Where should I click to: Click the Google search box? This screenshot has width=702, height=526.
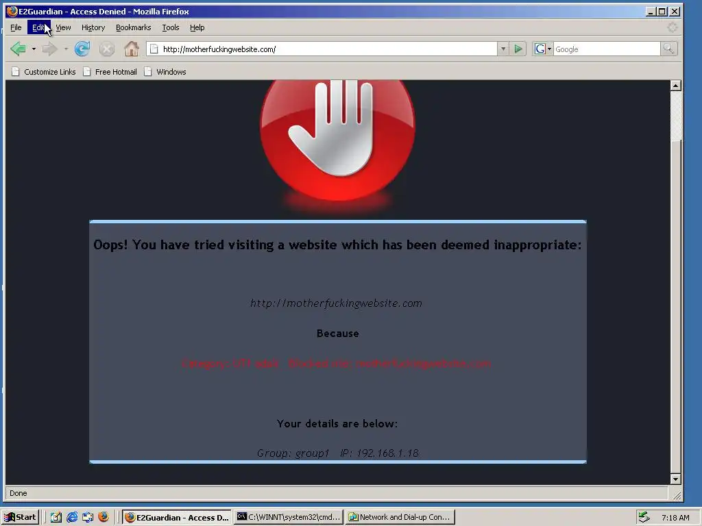coord(607,49)
